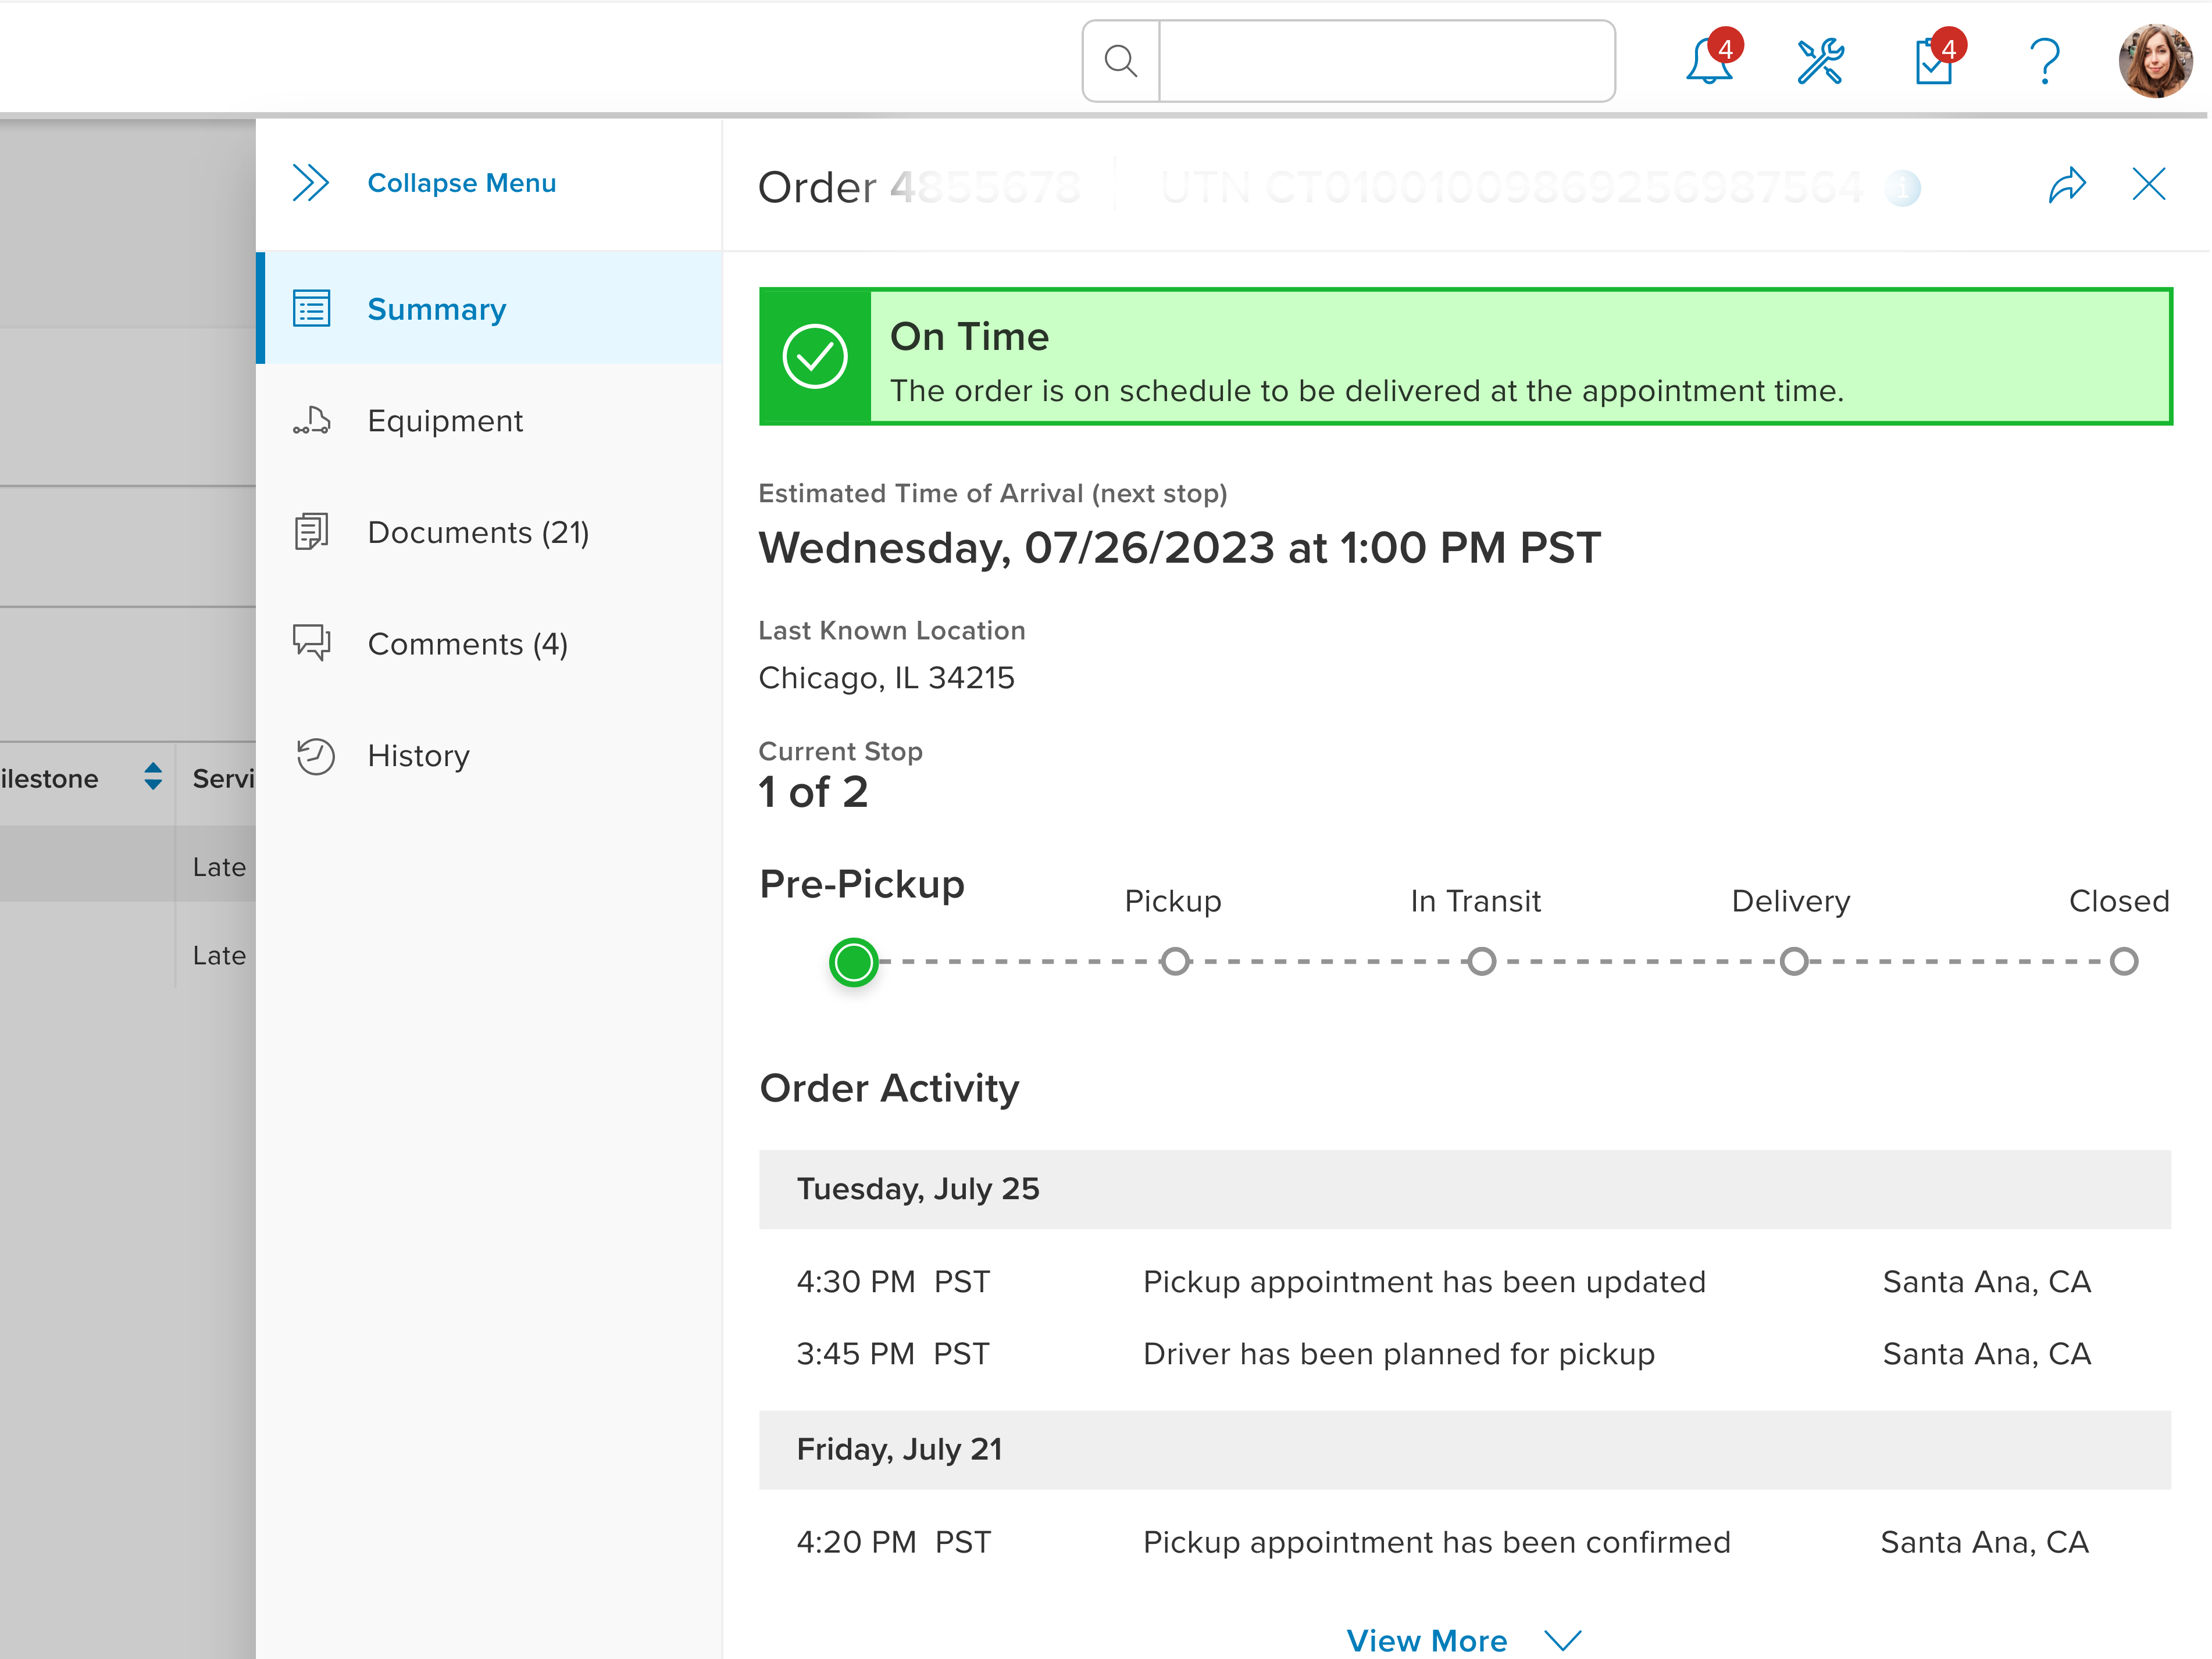Viewport: 2212px width, 1659px height.
Task: Select the Summary menu item
Action: 436,309
